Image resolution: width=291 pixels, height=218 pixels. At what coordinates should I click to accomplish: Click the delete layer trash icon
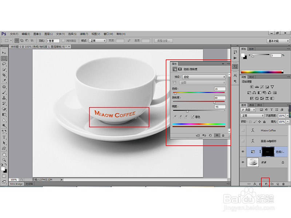[x=283, y=184]
